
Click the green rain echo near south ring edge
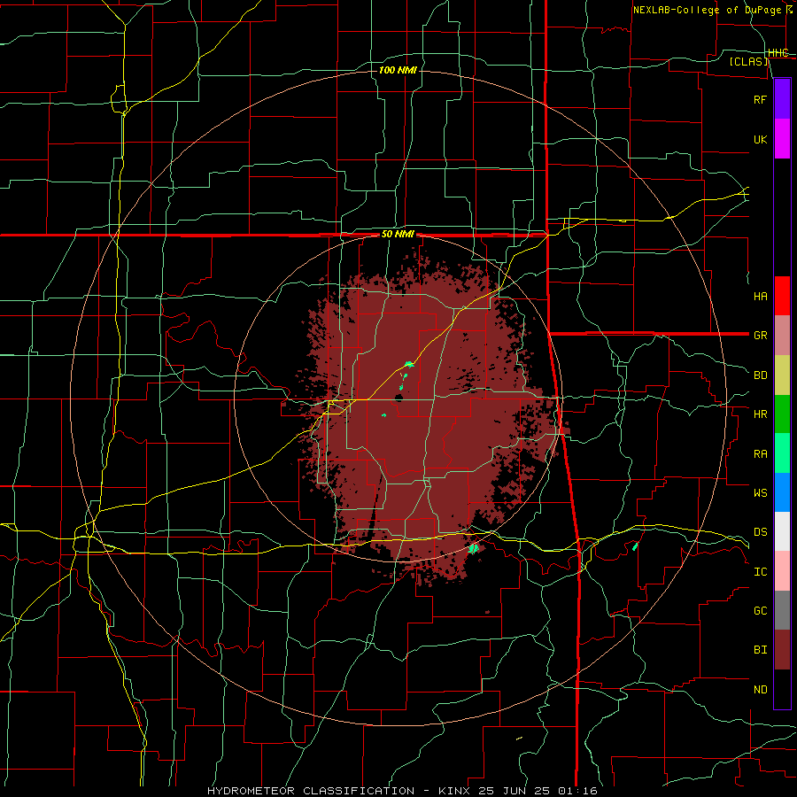(473, 548)
